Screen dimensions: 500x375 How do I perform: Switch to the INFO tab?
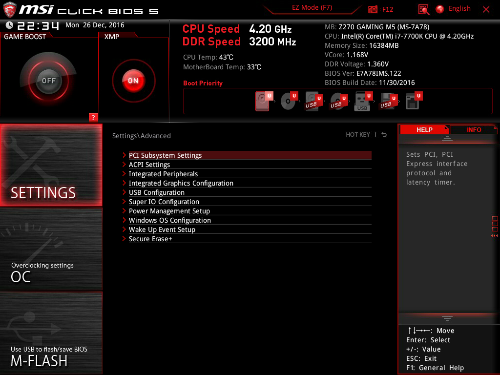474,129
